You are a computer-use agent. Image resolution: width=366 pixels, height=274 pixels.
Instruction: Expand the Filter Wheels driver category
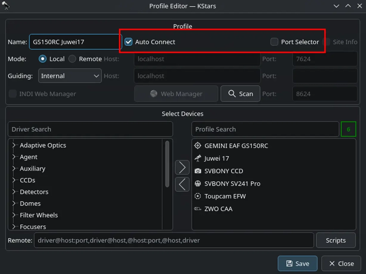(x=14, y=215)
